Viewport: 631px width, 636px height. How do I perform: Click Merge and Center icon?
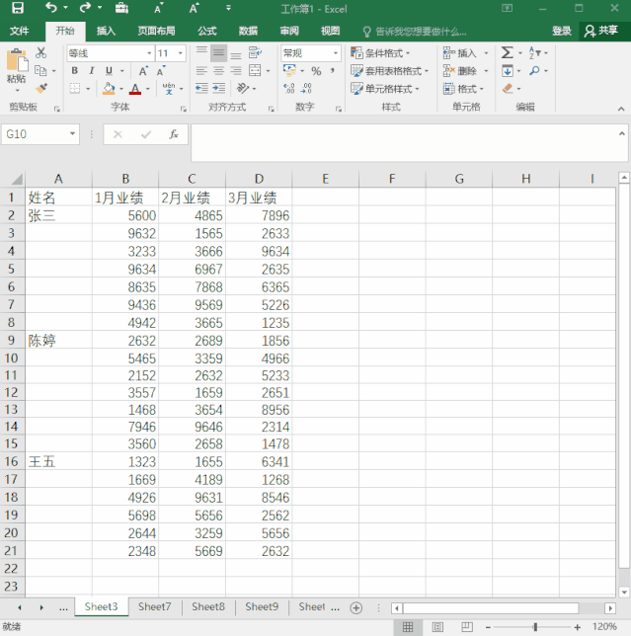255,70
